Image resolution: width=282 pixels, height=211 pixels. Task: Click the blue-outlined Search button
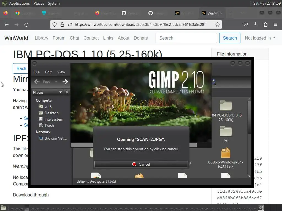click(x=230, y=38)
